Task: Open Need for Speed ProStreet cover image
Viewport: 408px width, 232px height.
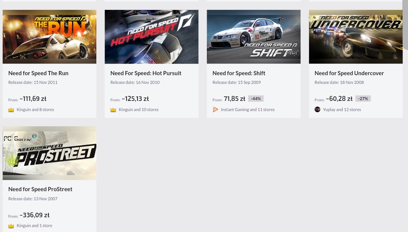Action: coord(49,153)
